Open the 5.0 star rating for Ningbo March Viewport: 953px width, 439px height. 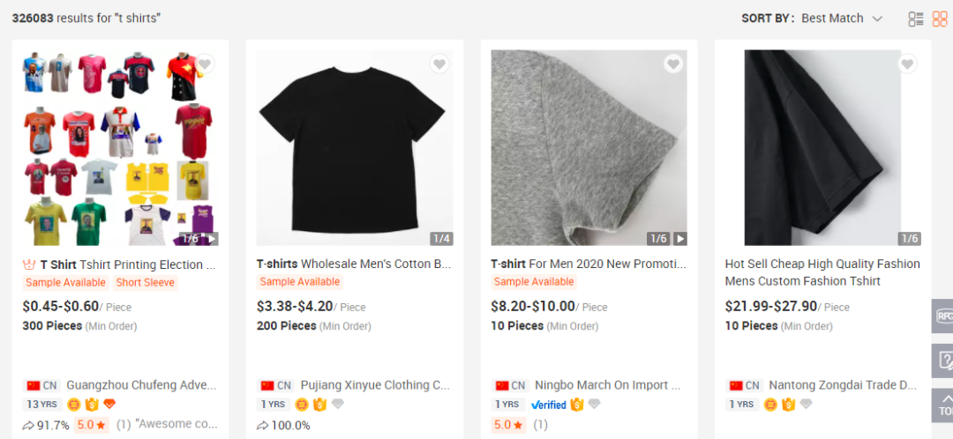(x=510, y=425)
